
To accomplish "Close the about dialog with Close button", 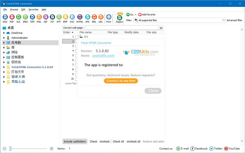I will point(153,91).
